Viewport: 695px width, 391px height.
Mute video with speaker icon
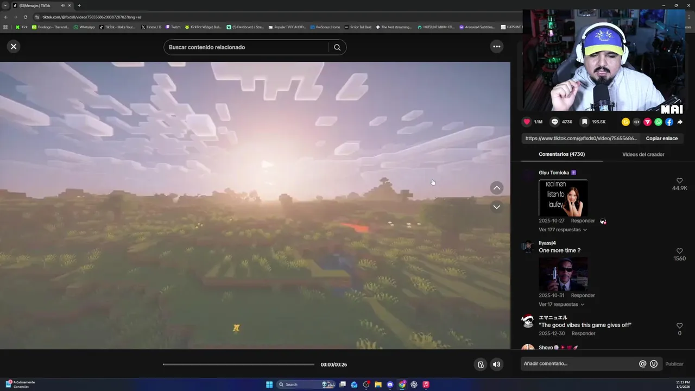point(496,364)
